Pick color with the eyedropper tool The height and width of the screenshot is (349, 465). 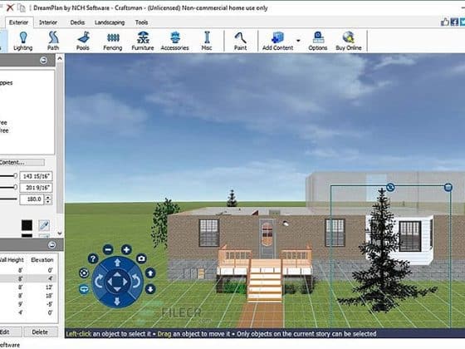44,225
